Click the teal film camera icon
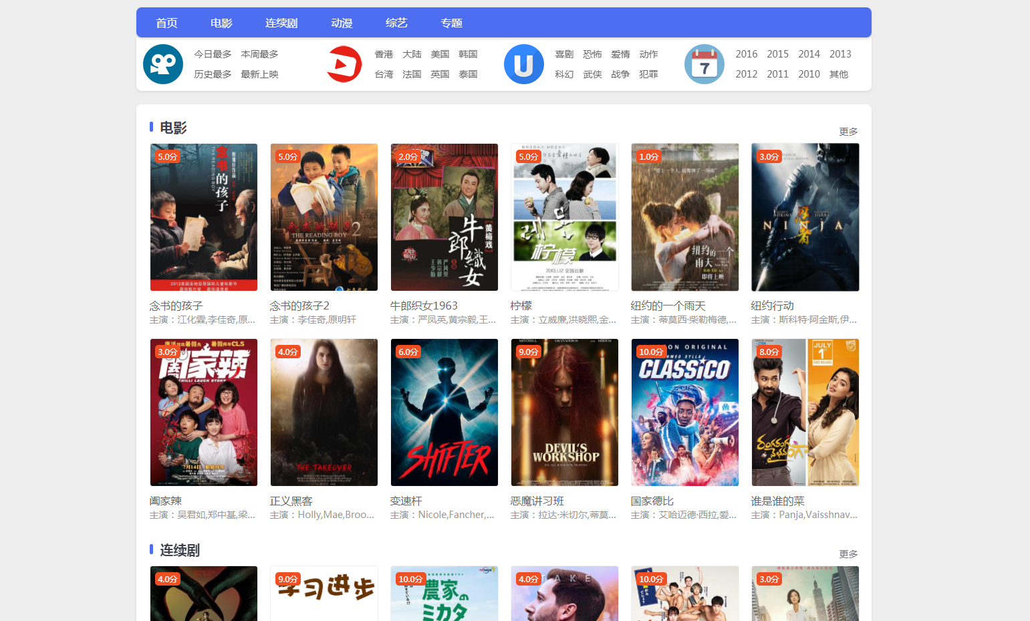This screenshot has height=621, width=1030. click(163, 64)
